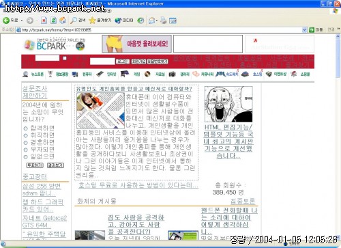Viewport: 341px width, 248px height.
Task: Open the 정보광장 navigation section
Action: [58, 74]
